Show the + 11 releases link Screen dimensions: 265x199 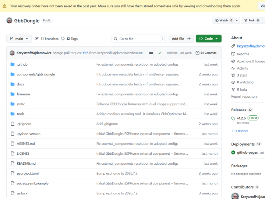[240, 131]
